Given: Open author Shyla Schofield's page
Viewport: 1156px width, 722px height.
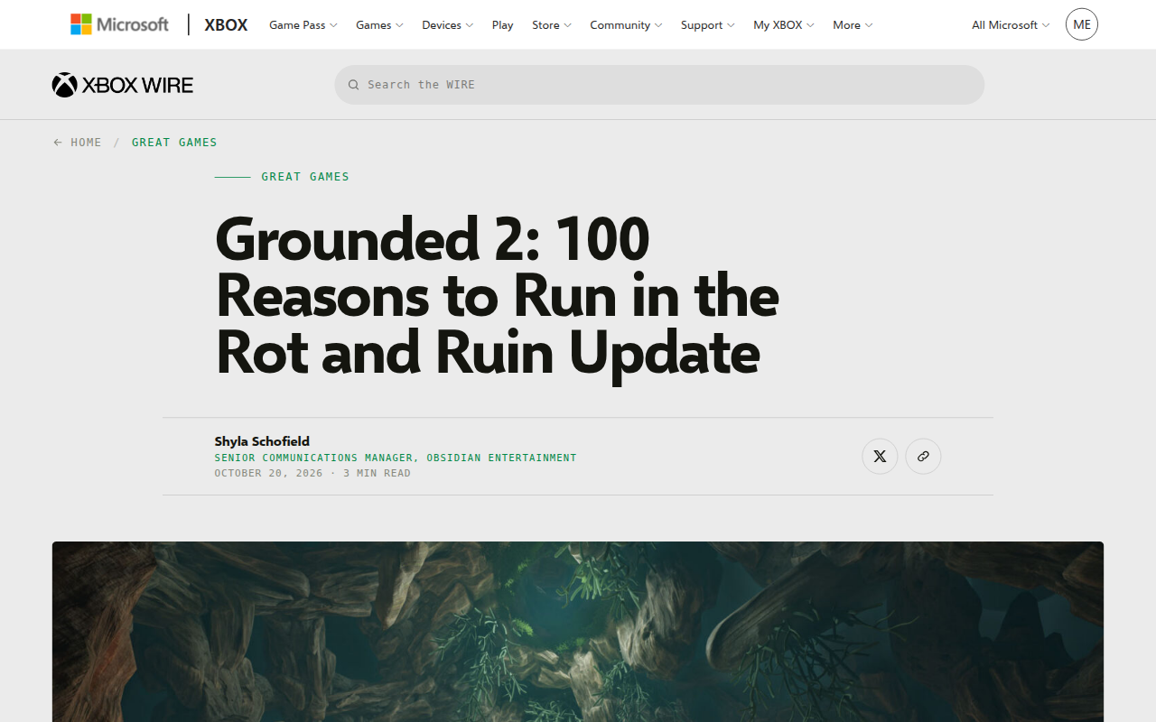Looking at the screenshot, I should coord(262,441).
